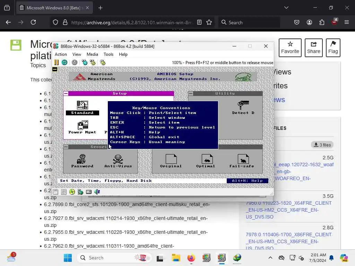355x266 pixels.
Task: Open Security window control-menu box
Action: point(66,147)
